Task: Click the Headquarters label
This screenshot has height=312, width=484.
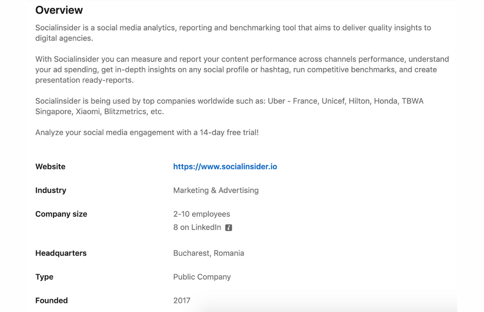Action: point(61,253)
